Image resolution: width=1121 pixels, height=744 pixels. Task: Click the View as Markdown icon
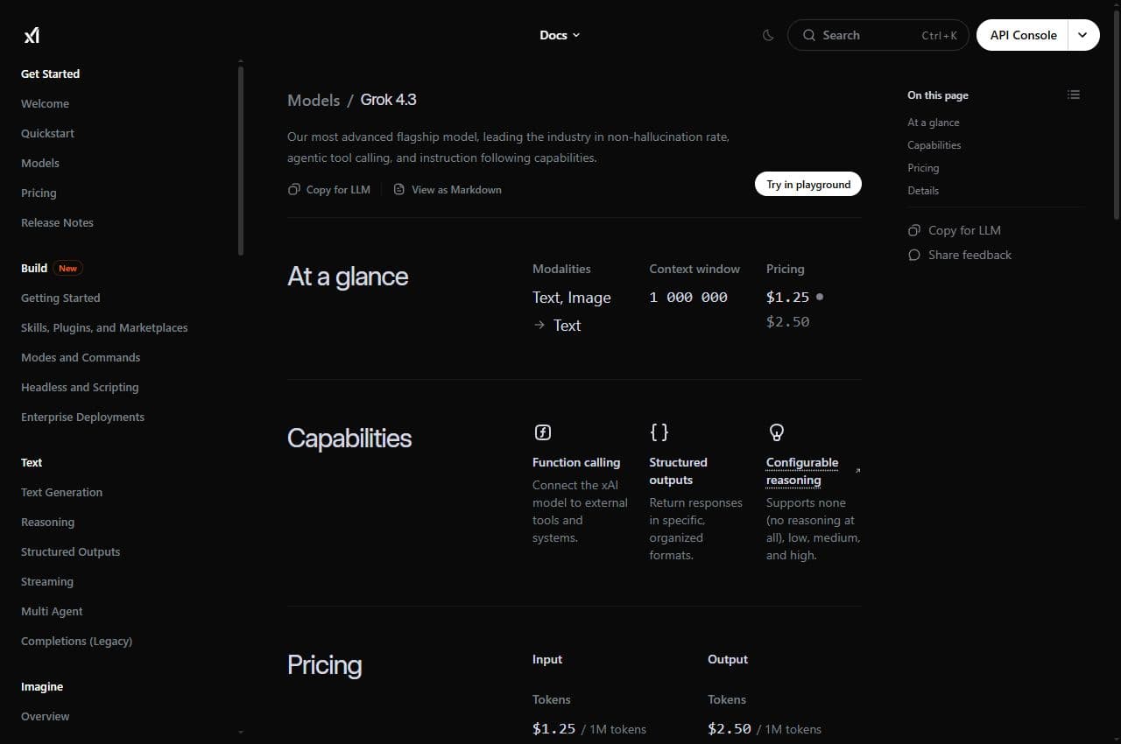pos(399,189)
